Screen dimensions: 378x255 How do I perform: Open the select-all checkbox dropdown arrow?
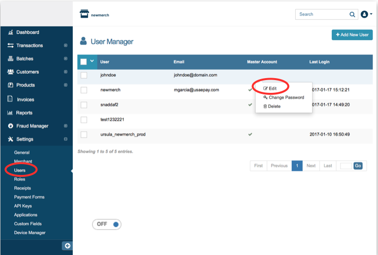[x=92, y=61]
